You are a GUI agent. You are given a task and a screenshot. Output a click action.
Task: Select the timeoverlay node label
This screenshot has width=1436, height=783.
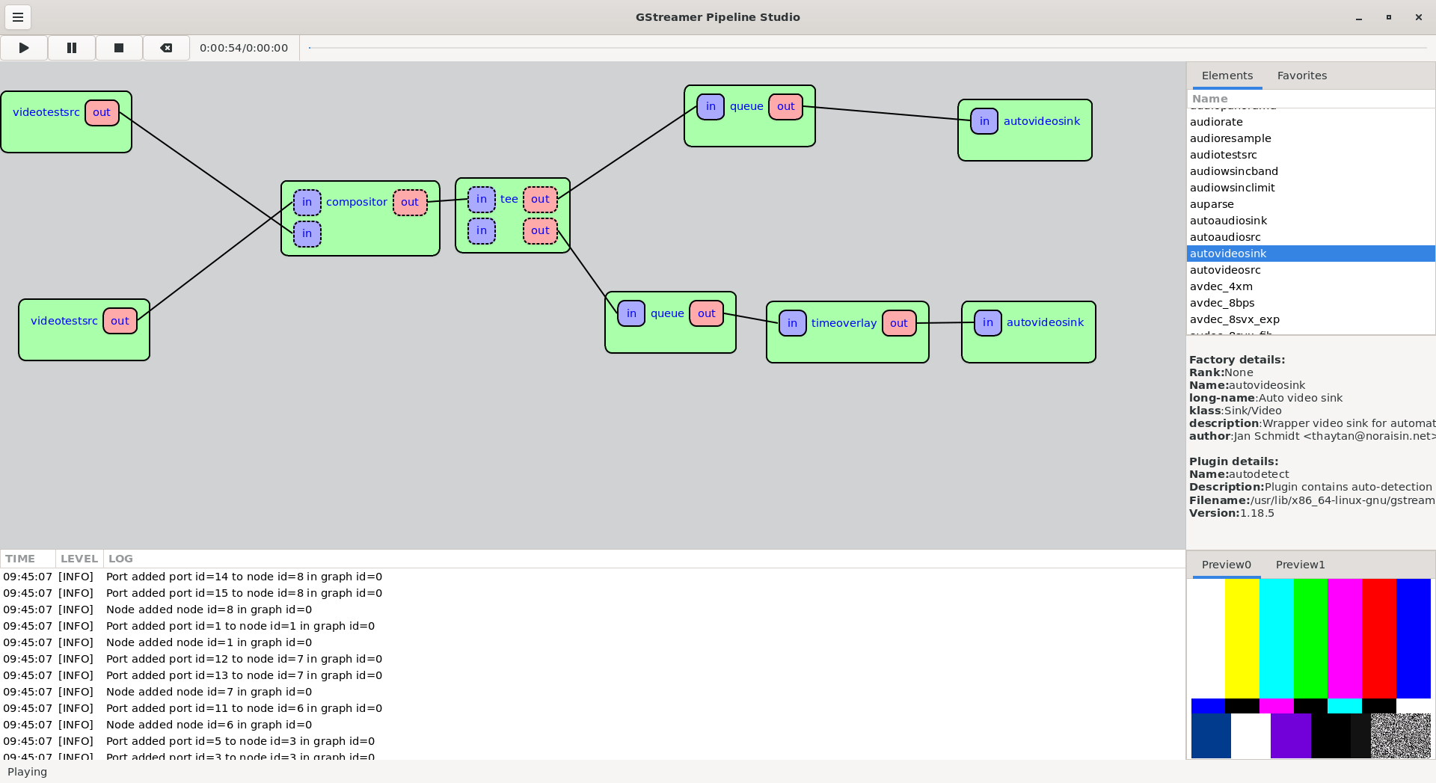tap(844, 323)
